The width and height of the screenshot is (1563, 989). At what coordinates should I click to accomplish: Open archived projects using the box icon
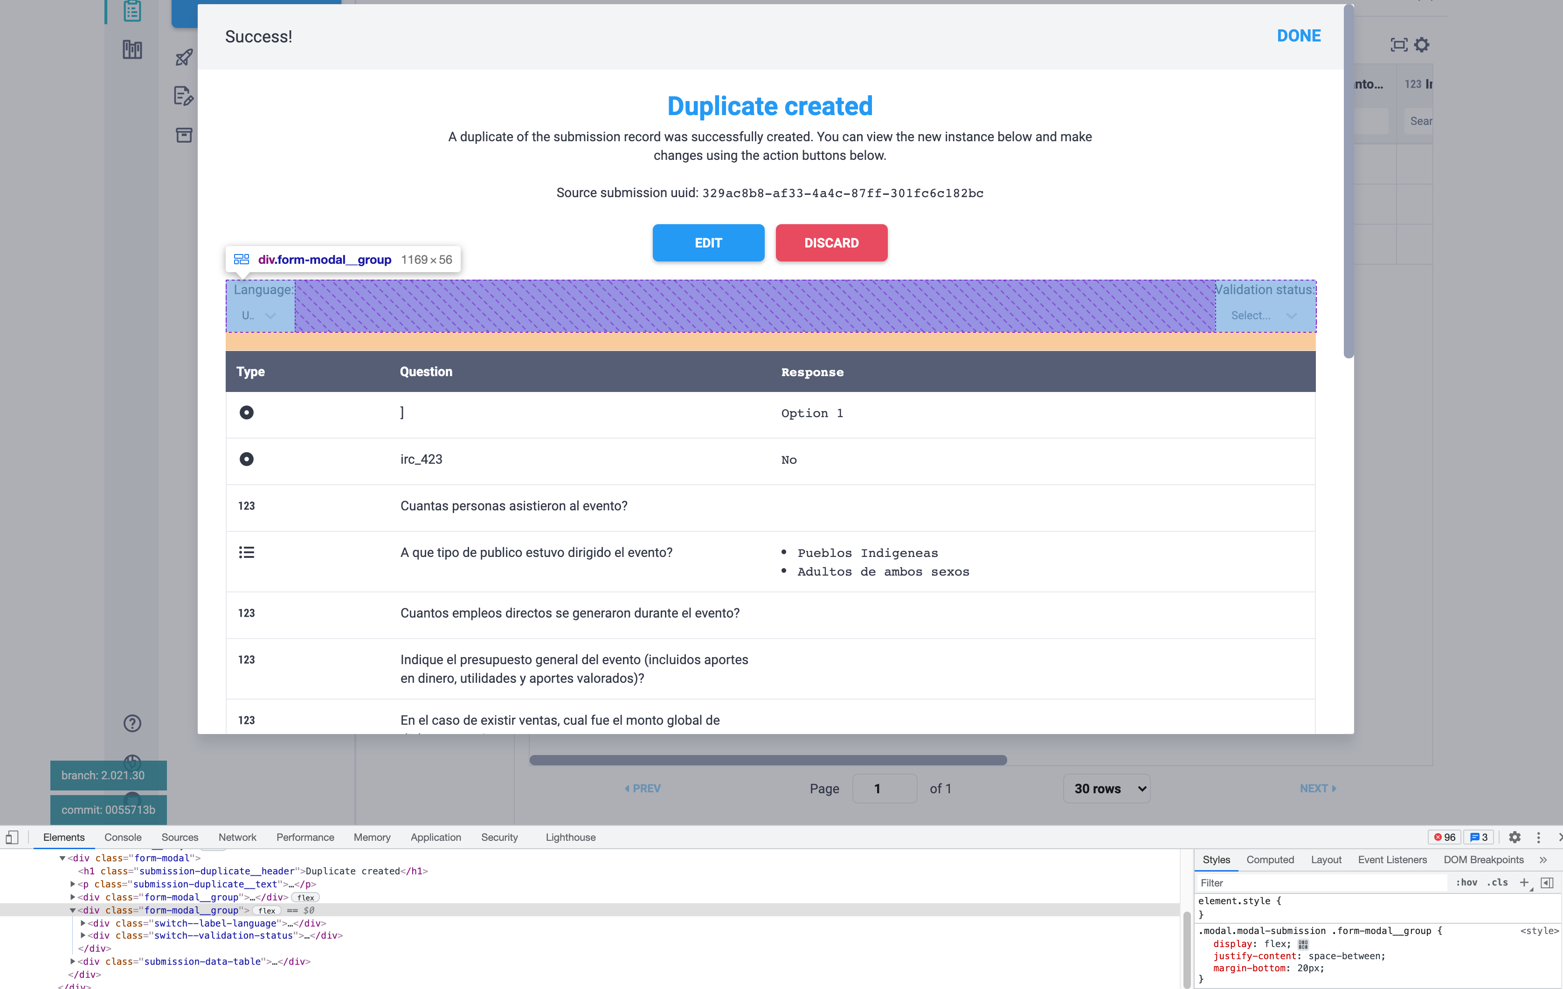[184, 135]
